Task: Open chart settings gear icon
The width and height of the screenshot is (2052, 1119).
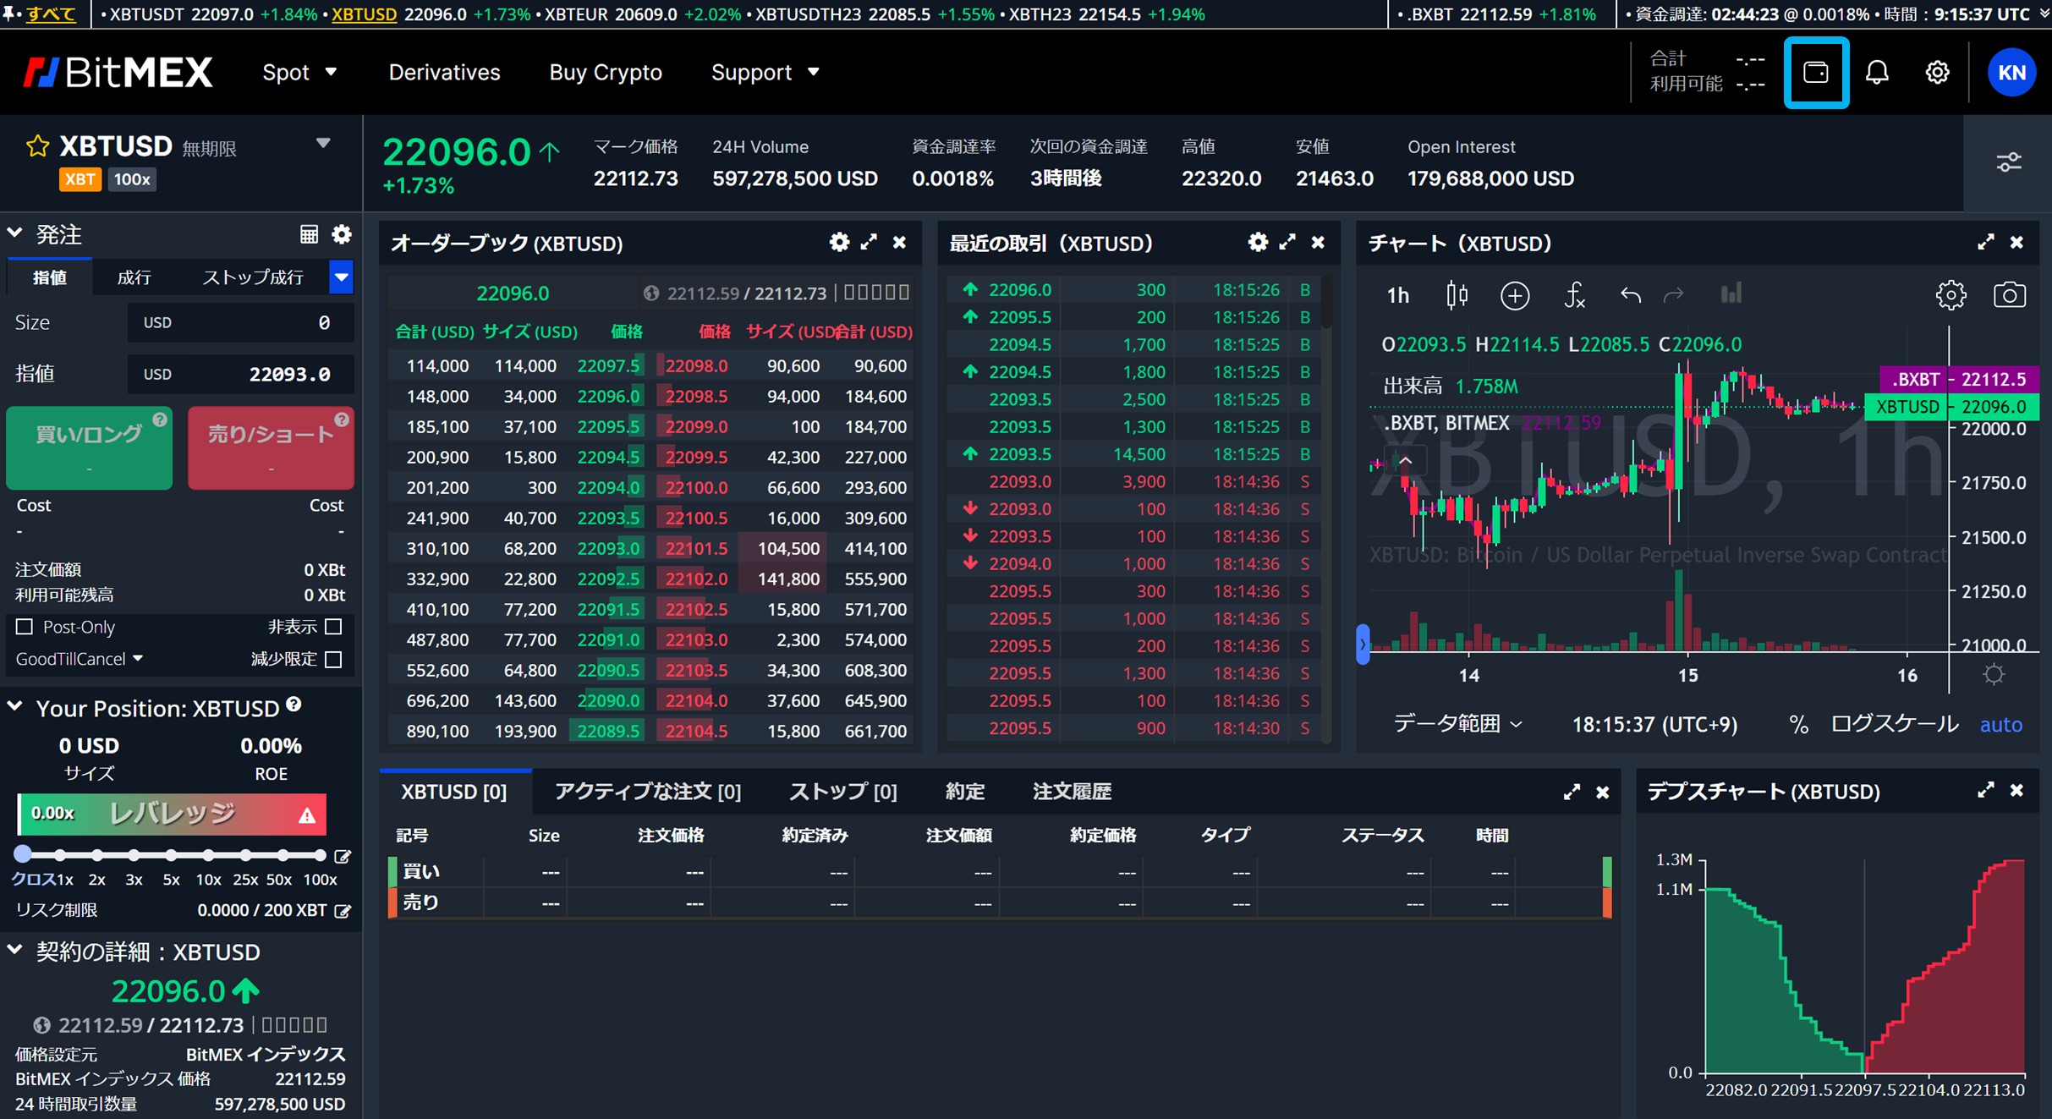Action: coord(1950,295)
